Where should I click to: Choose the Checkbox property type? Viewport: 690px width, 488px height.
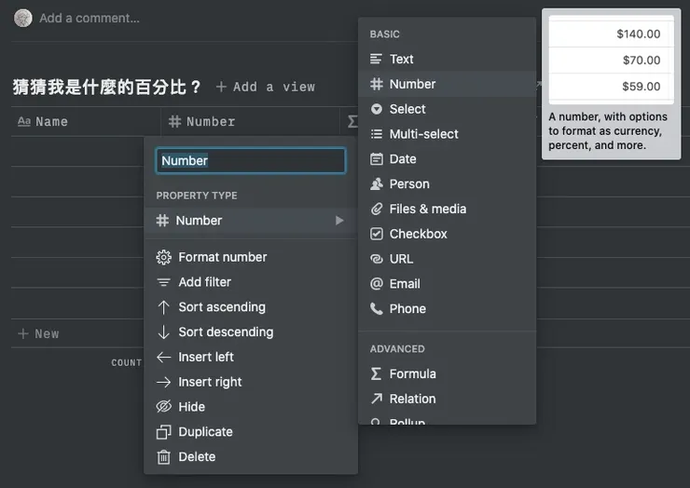tap(418, 234)
